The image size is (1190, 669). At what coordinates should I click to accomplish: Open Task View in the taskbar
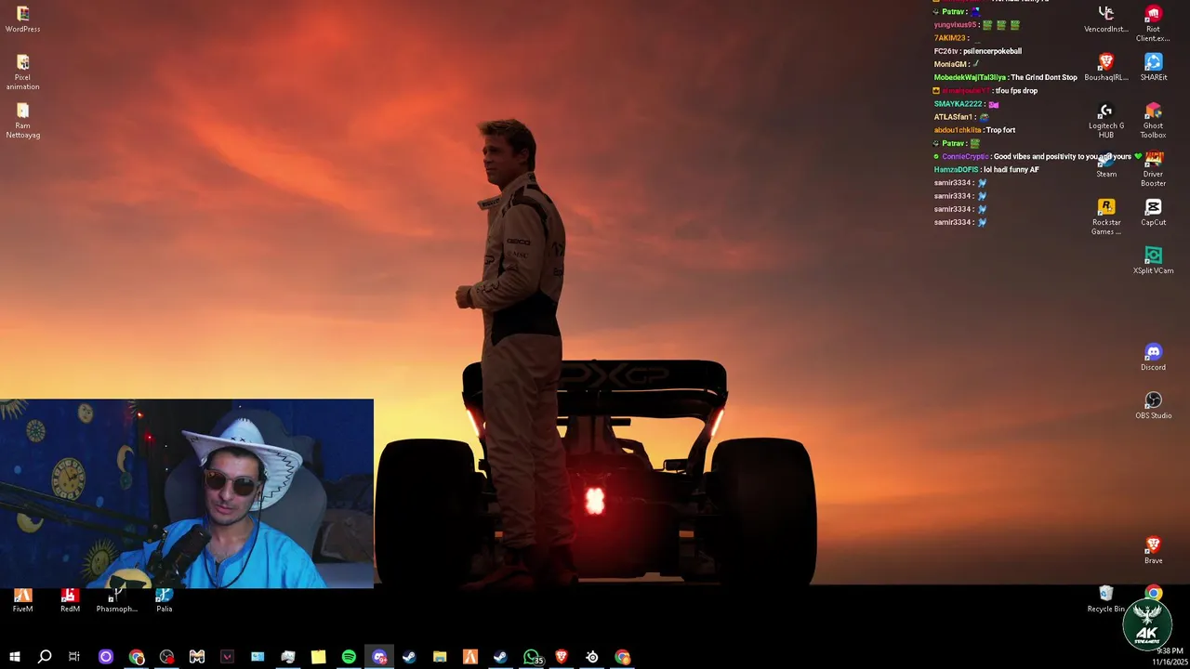point(74,657)
